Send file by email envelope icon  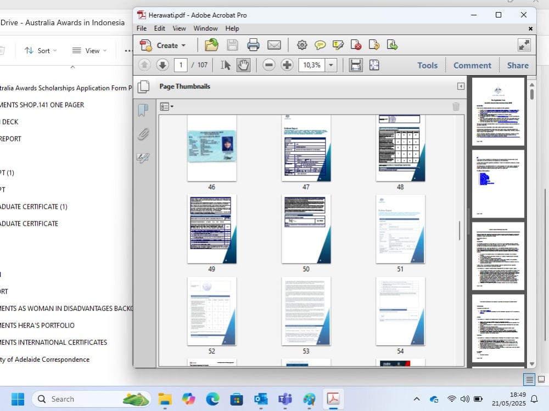tap(274, 45)
